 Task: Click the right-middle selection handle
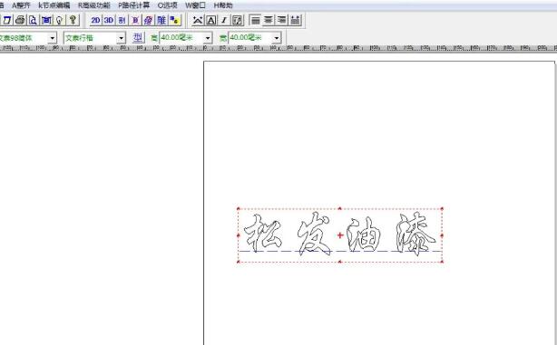pyautogui.click(x=442, y=235)
